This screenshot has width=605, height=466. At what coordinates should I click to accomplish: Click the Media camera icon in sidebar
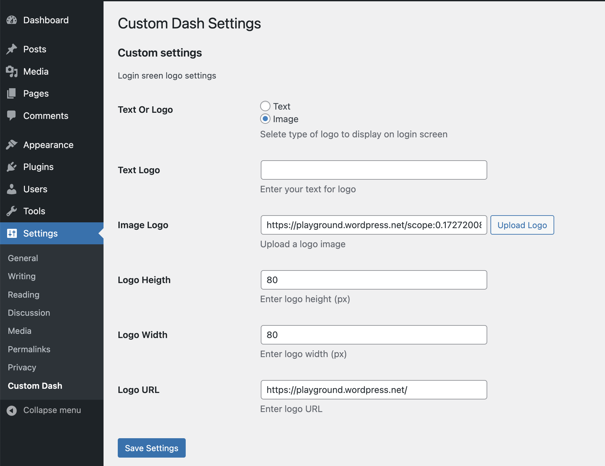coord(12,71)
